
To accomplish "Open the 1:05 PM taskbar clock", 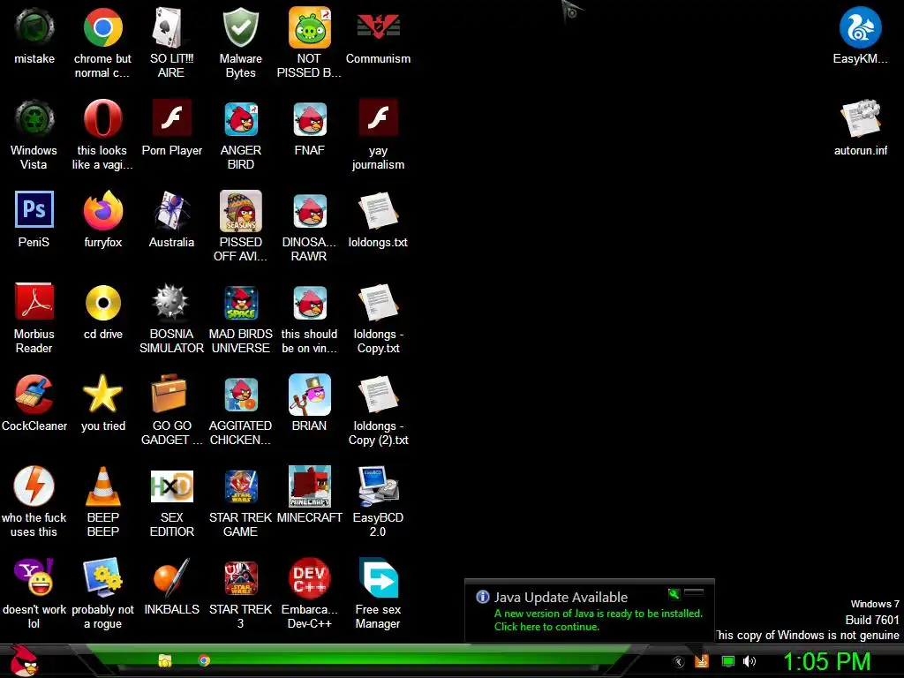I will click(826, 662).
